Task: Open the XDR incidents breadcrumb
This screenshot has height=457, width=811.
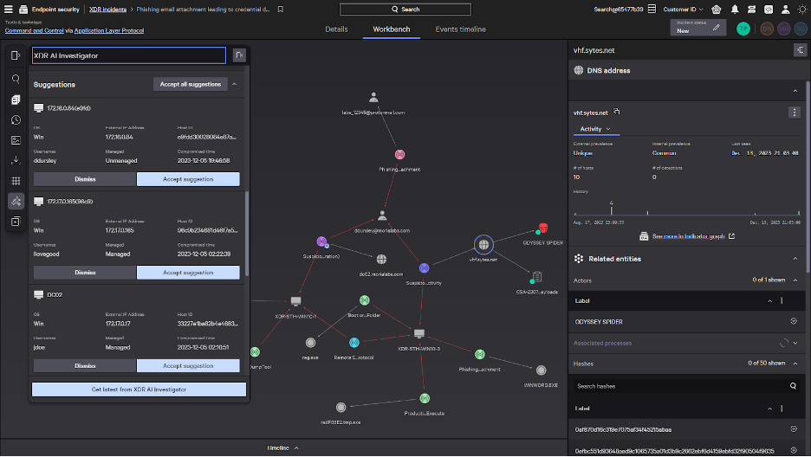Action: (107, 10)
